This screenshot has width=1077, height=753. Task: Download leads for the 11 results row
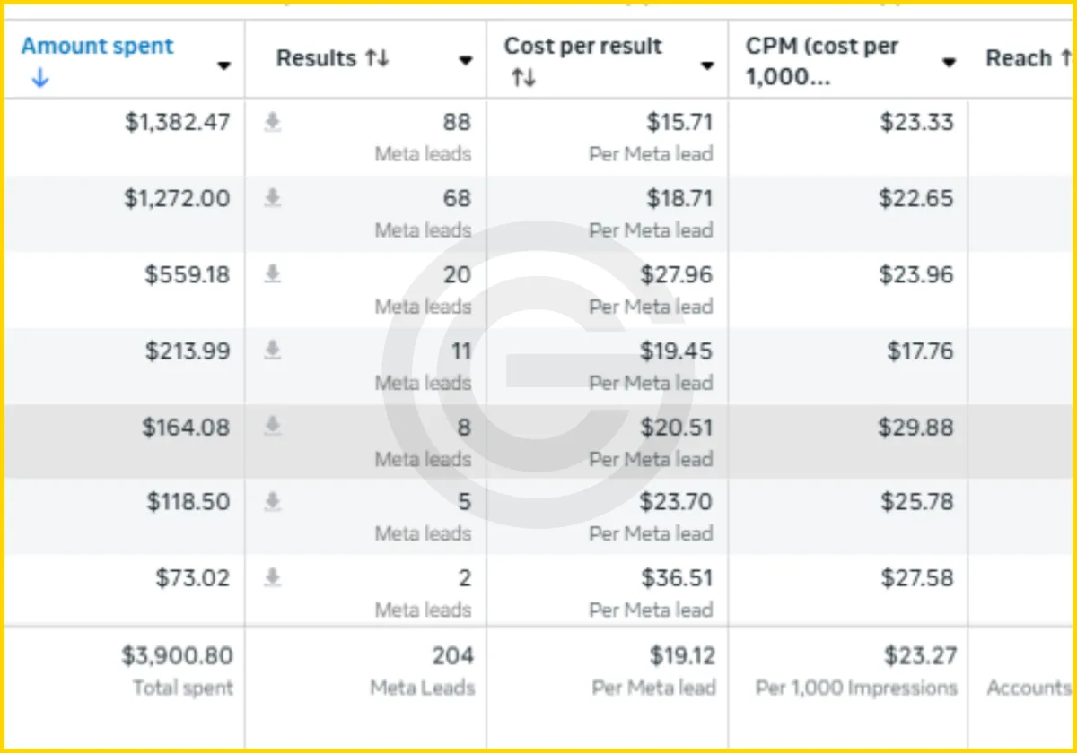(273, 351)
